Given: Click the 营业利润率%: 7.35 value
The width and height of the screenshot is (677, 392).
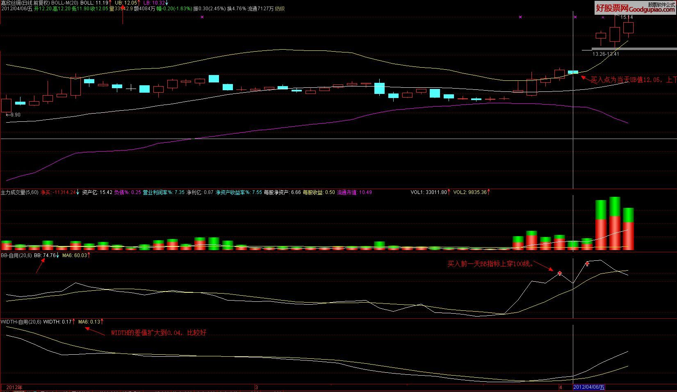Looking at the screenshot, I should tap(163, 192).
